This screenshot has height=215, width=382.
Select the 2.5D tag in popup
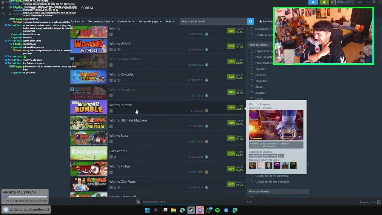pyautogui.click(x=281, y=156)
